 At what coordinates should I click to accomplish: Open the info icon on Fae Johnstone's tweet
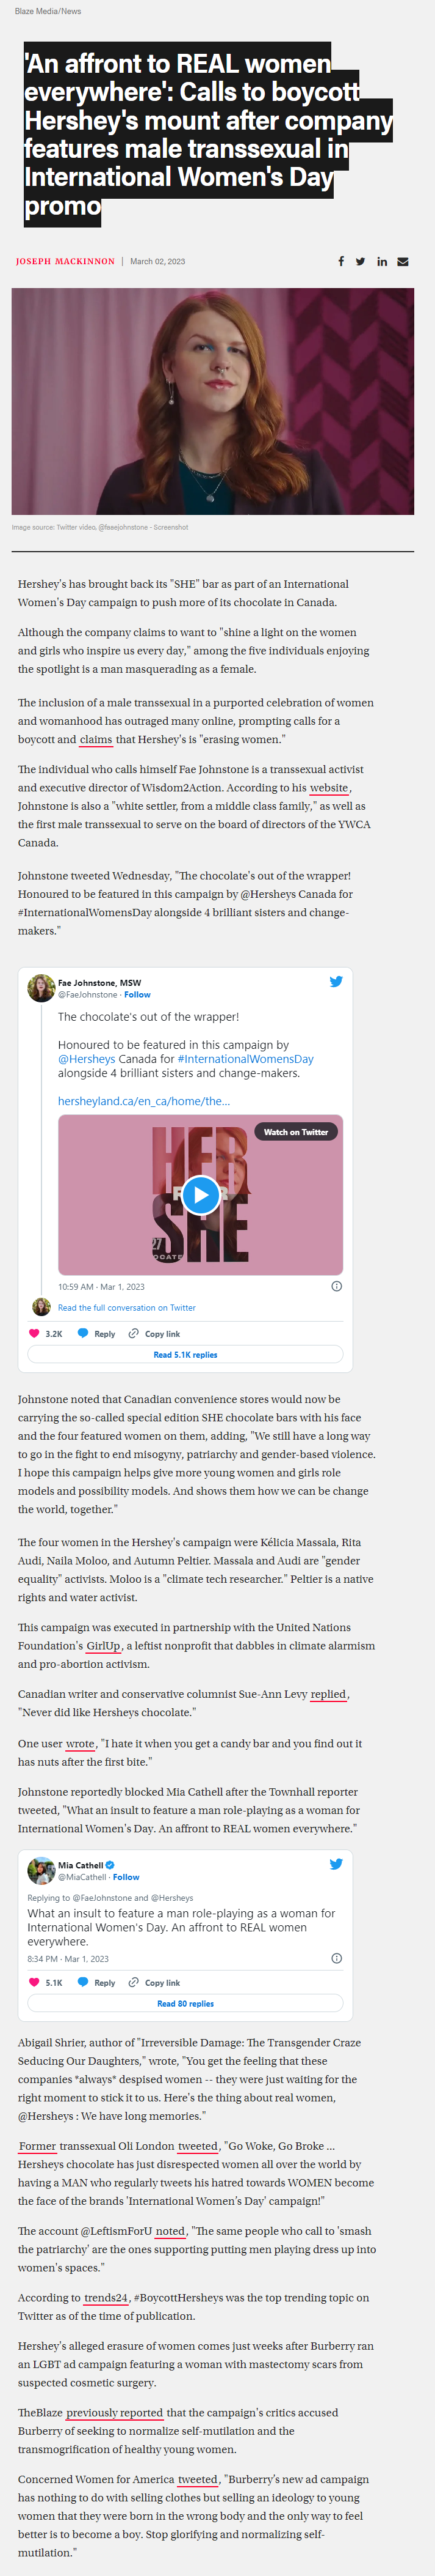pos(336,1286)
